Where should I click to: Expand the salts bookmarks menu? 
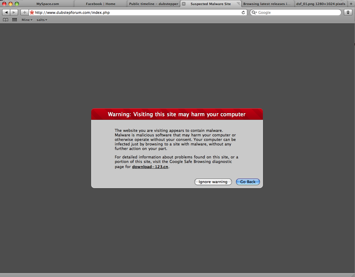[x=42, y=20]
